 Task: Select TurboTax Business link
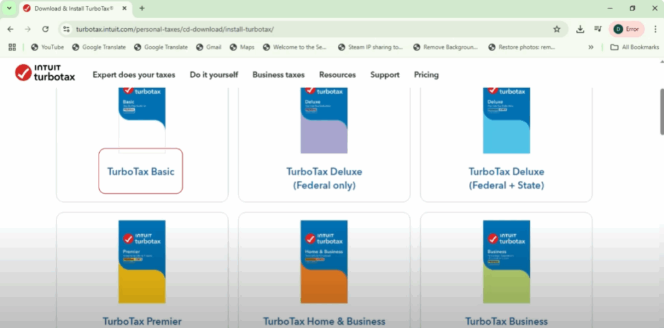pos(506,322)
